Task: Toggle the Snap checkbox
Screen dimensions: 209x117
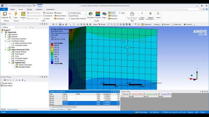Action: [119, 13]
